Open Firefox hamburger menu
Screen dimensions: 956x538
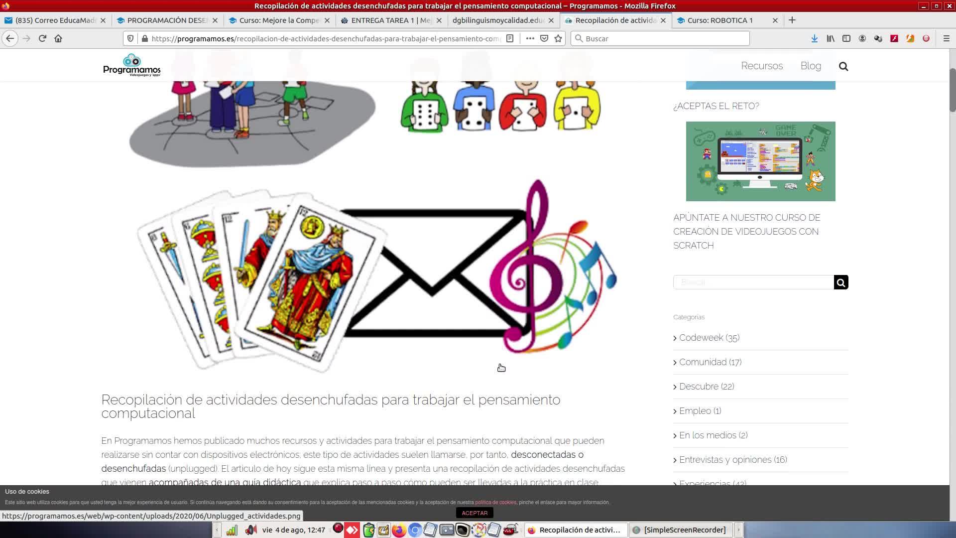tap(947, 38)
